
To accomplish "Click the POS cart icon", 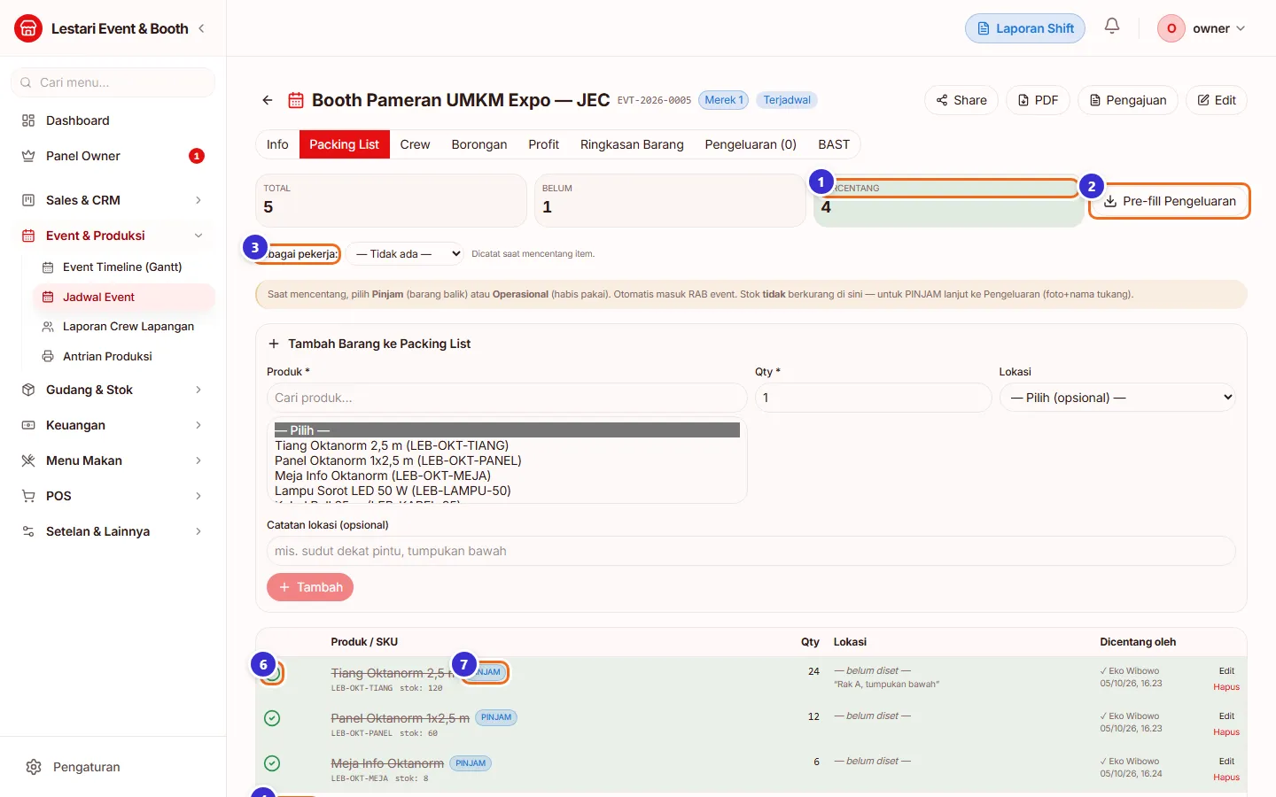I will [28, 496].
